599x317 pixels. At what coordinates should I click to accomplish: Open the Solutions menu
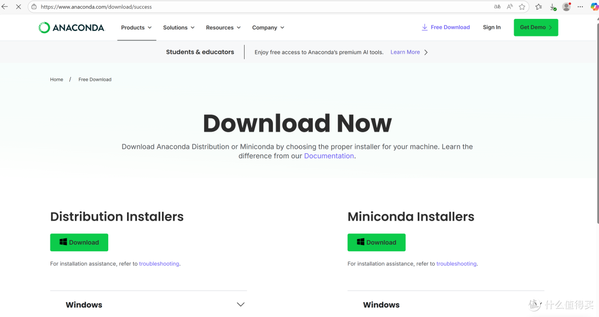[x=179, y=28]
